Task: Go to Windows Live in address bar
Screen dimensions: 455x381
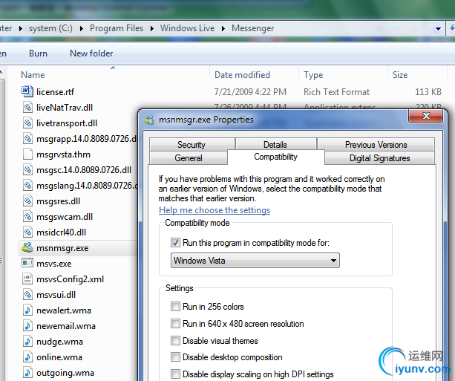Action: [188, 28]
